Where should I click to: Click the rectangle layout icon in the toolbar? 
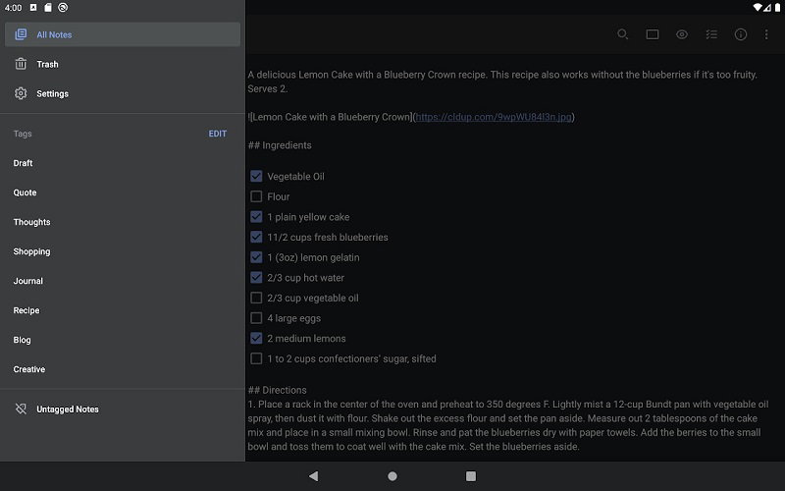652,34
